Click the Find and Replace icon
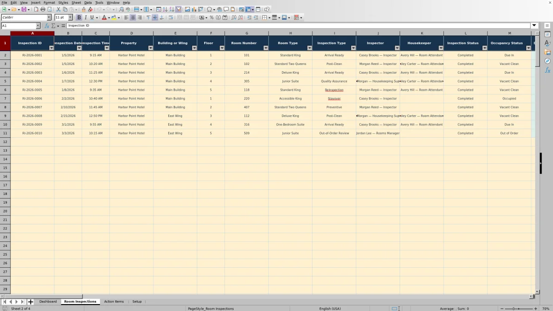The image size is (553, 311). coord(121,9)
